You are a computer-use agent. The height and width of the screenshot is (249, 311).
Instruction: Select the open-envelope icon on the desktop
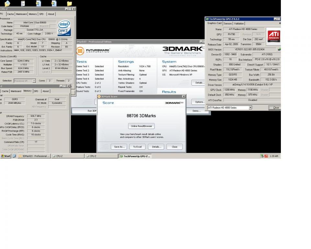[x=7, y=3]
